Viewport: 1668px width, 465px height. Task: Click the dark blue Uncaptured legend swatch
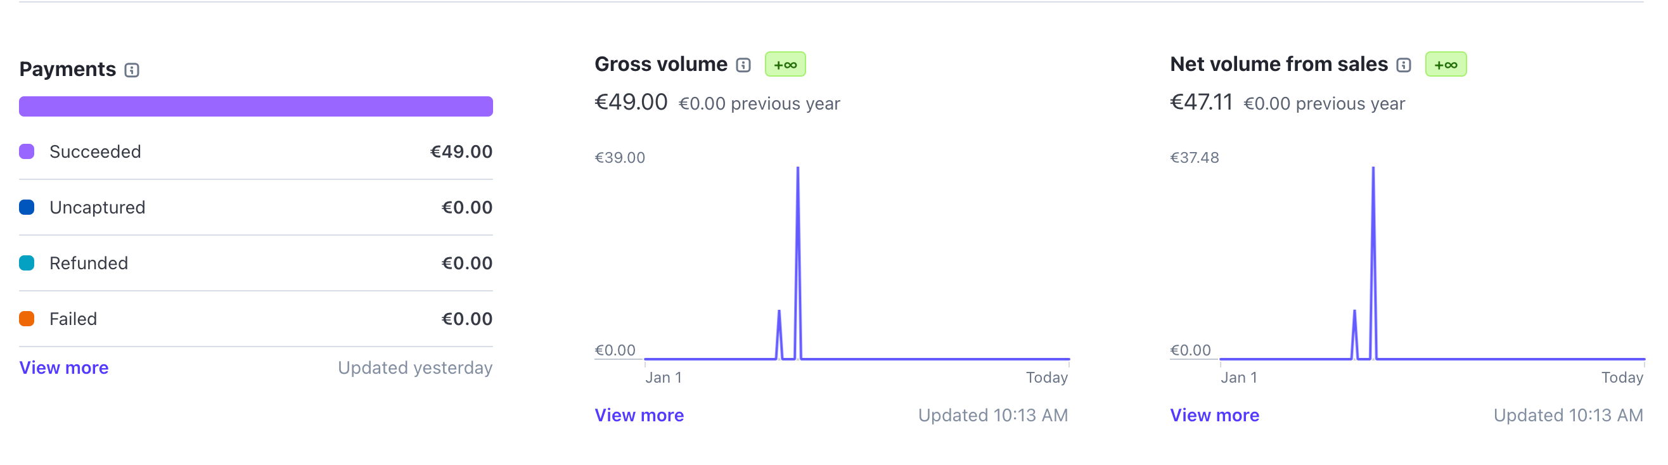[27, 207]
